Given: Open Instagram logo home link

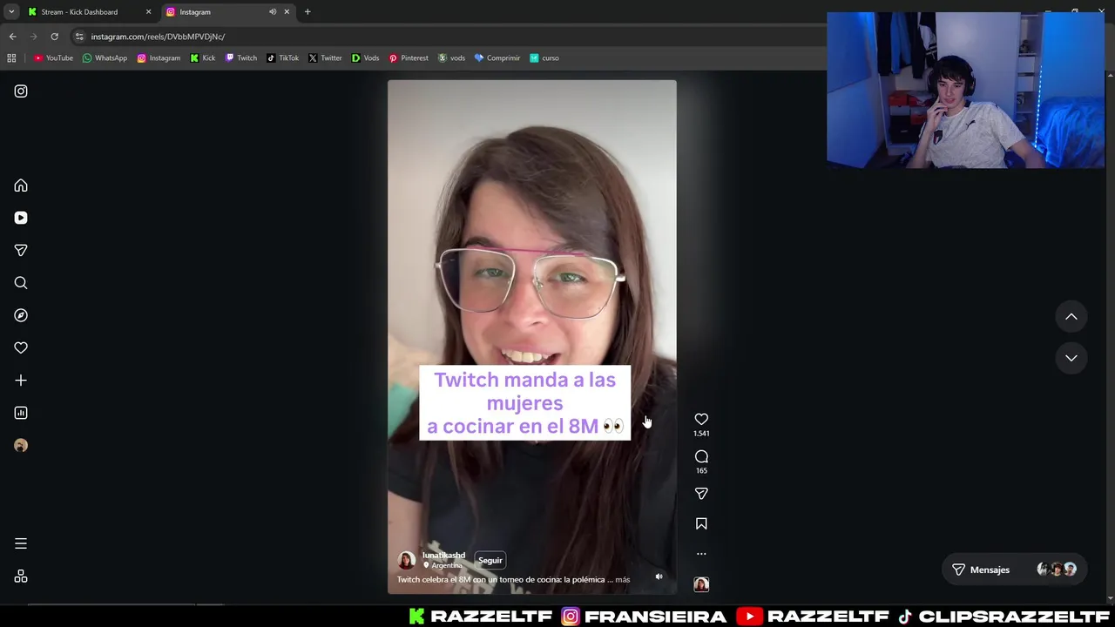Looking at the screenshot, I should 21,91.
